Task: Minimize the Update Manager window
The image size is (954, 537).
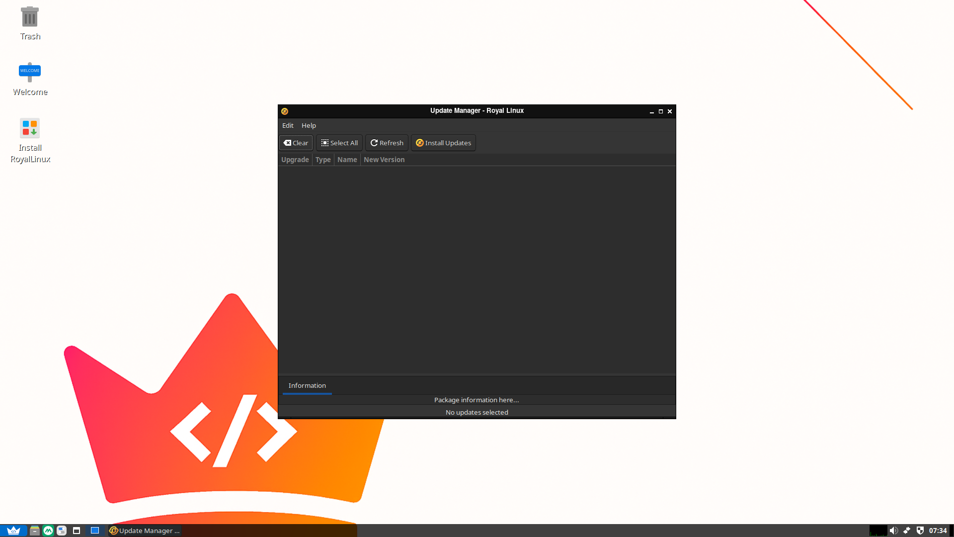Action: pyautogui.click(x=652, y=111)
